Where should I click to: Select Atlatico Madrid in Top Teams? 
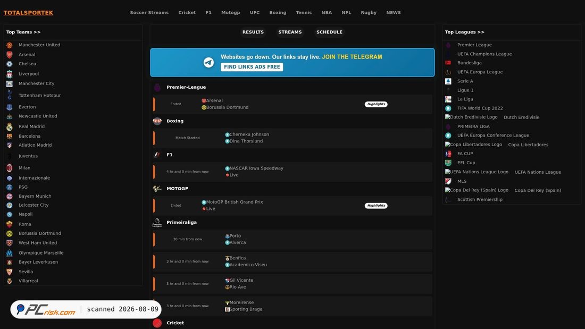click(35, 145)
